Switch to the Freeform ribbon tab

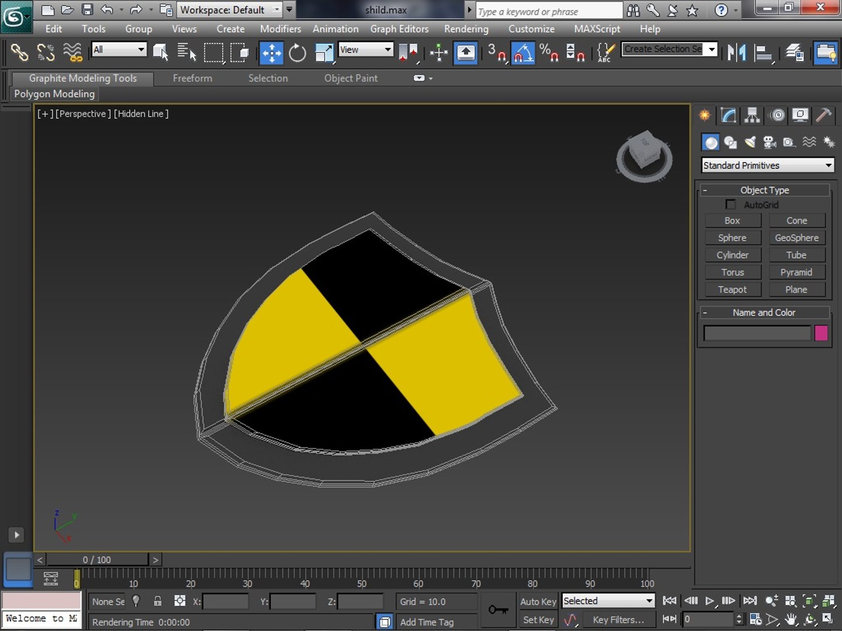click(192, 78)
